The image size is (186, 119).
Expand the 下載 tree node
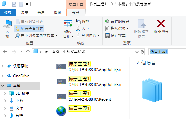[x=5, y=101]
